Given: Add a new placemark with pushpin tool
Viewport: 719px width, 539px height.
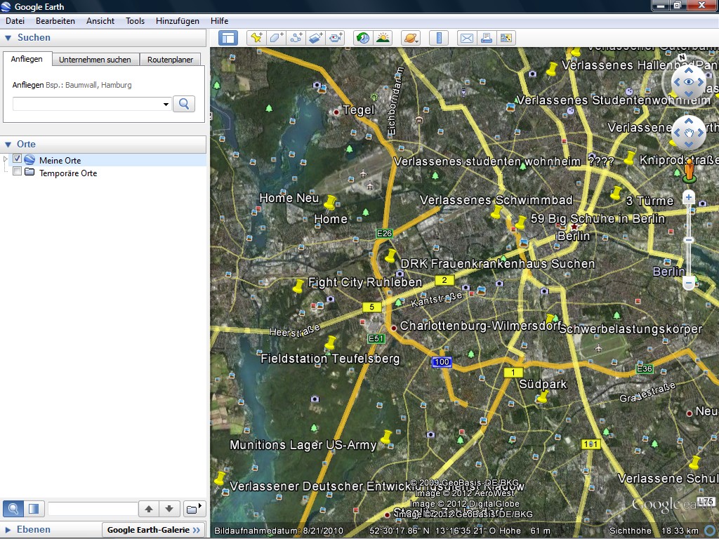Looking at the screenshot, I should (x=256, y=38).
